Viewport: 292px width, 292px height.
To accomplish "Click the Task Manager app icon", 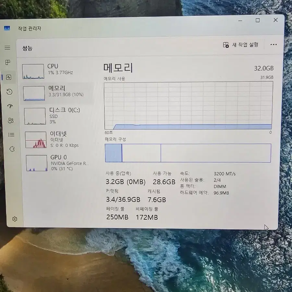I will tap(7, 28).
